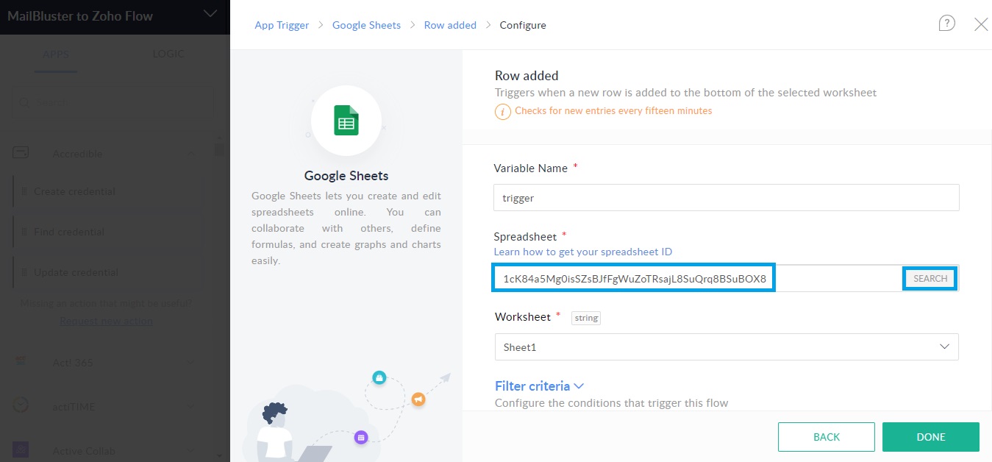Click the string type badge beside Worksheet
This screenshot has width=992, height=462.
[585, 318]
